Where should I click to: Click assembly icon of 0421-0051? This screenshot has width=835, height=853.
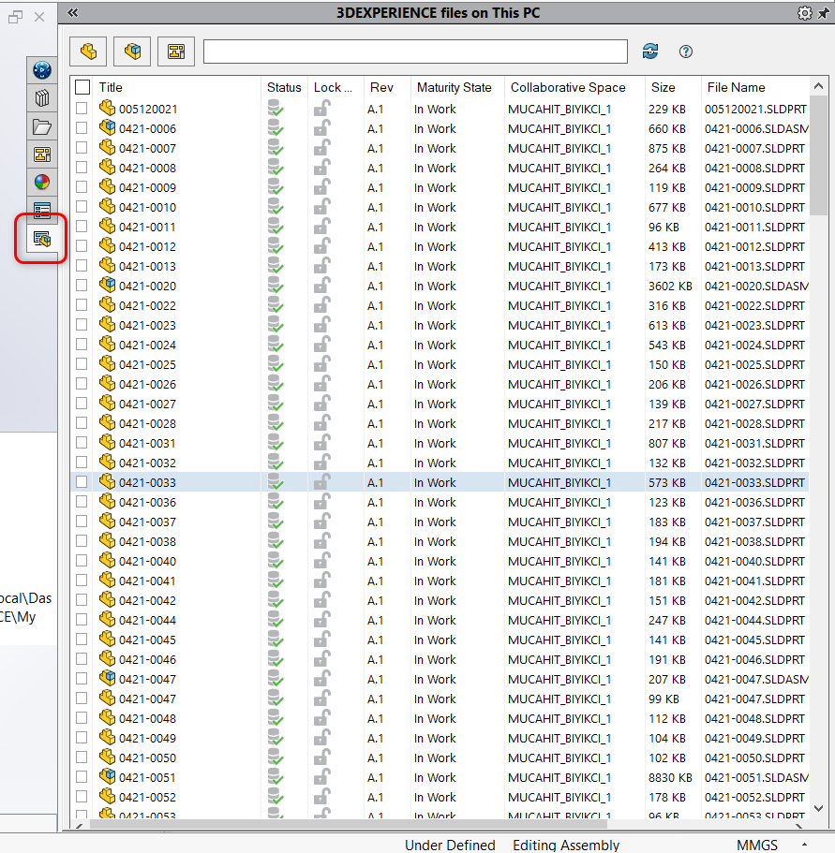click(108, 777)
